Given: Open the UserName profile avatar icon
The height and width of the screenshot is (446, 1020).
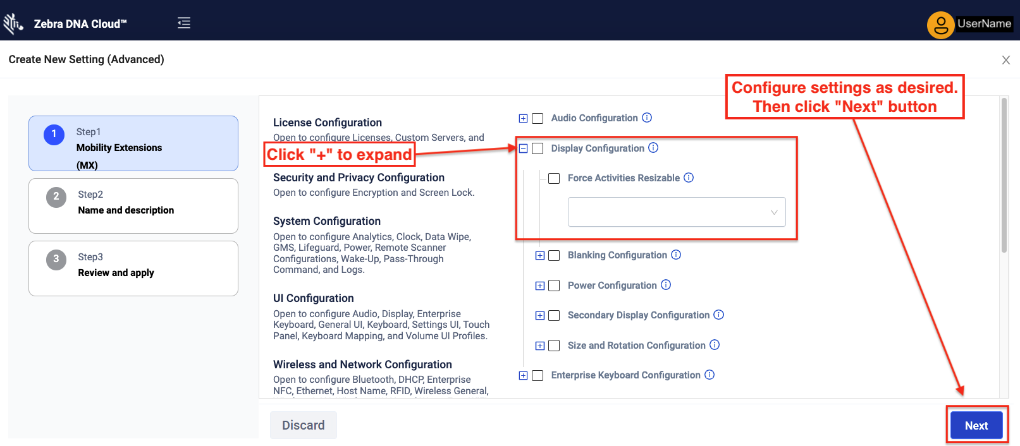Looking at the screenshot, I should coord(940,25).
